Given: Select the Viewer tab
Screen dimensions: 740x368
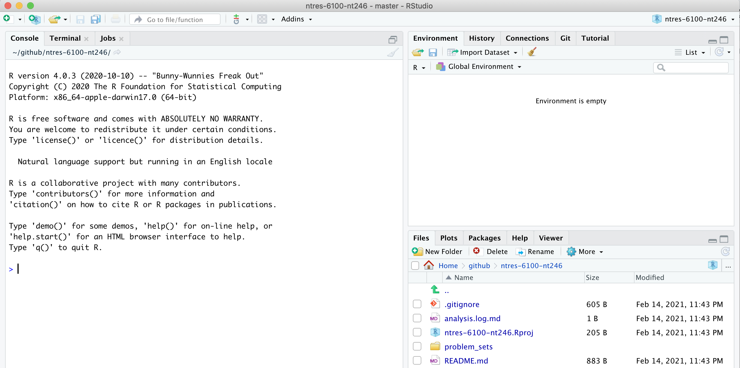Looking at the screenshot, I should tap(551, 238).
